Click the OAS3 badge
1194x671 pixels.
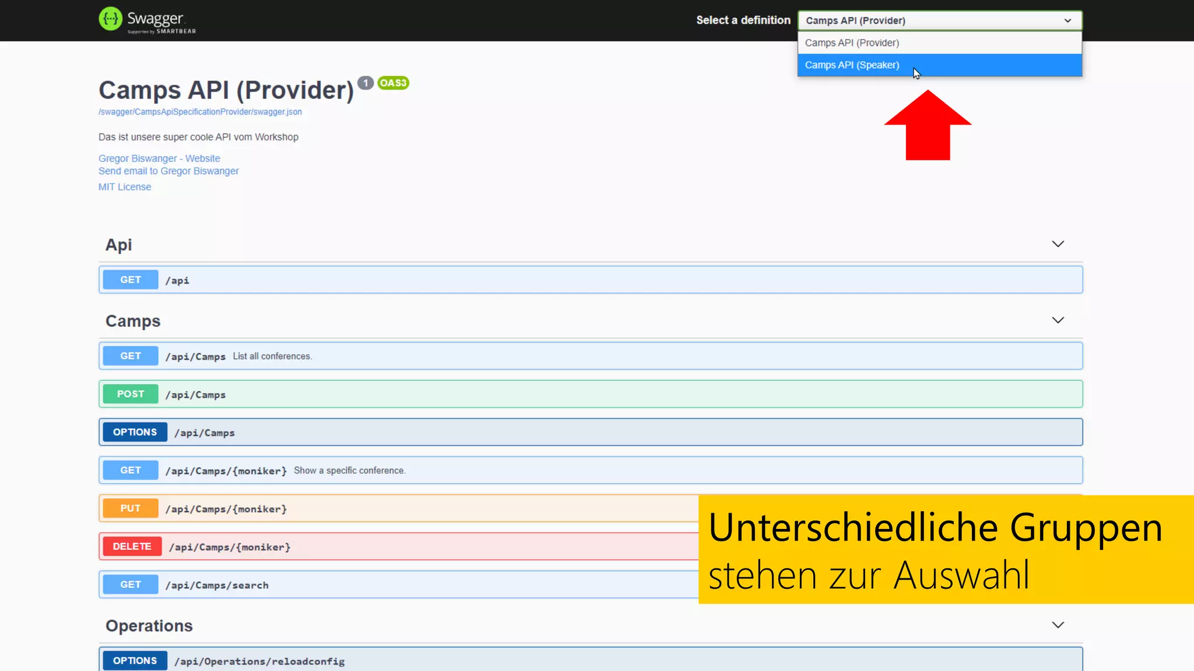393,83
